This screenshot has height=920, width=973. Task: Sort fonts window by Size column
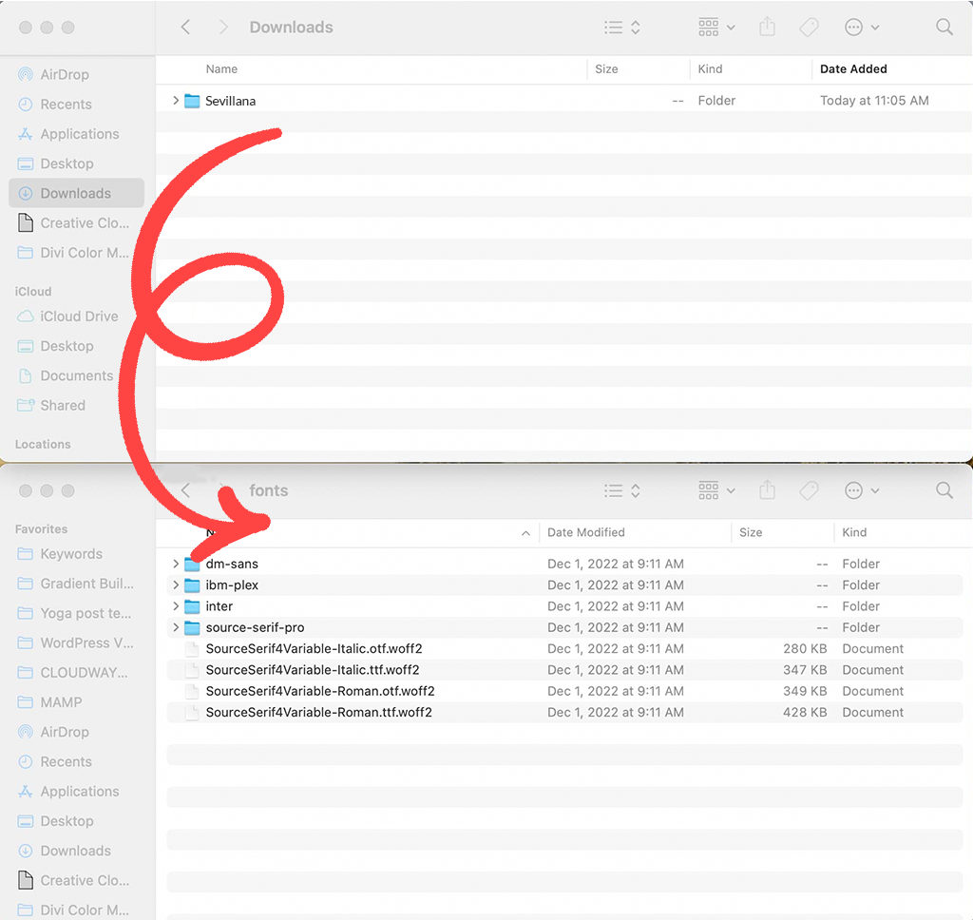coord(751,532)
